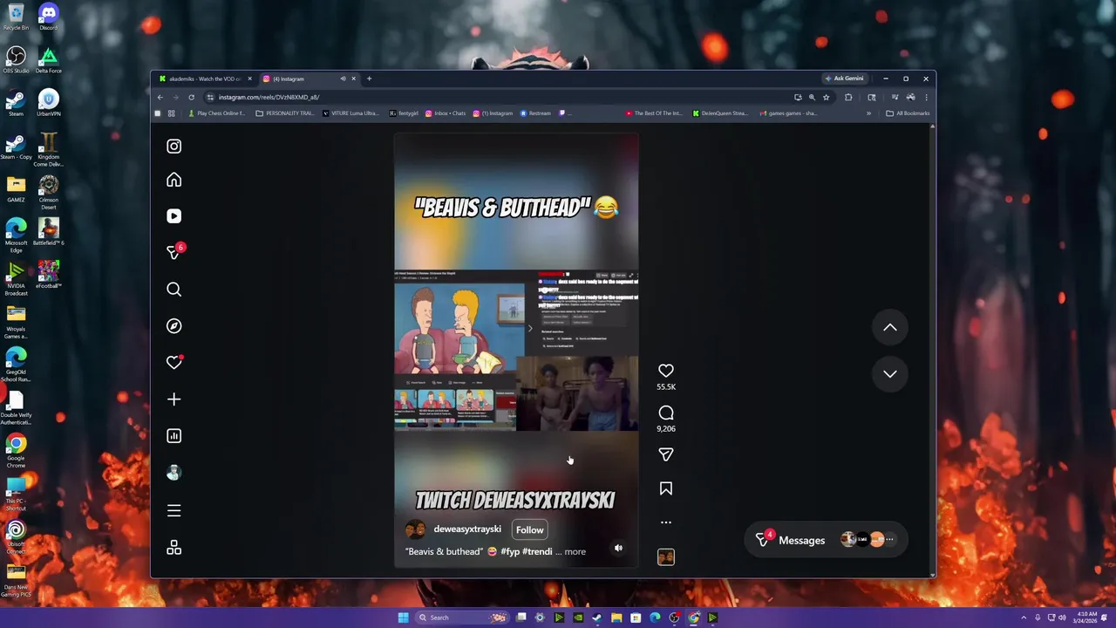Screen dimensions: 1116x628
Task: Open The Best Of The Int... bookmark
Action: [654, 113]
